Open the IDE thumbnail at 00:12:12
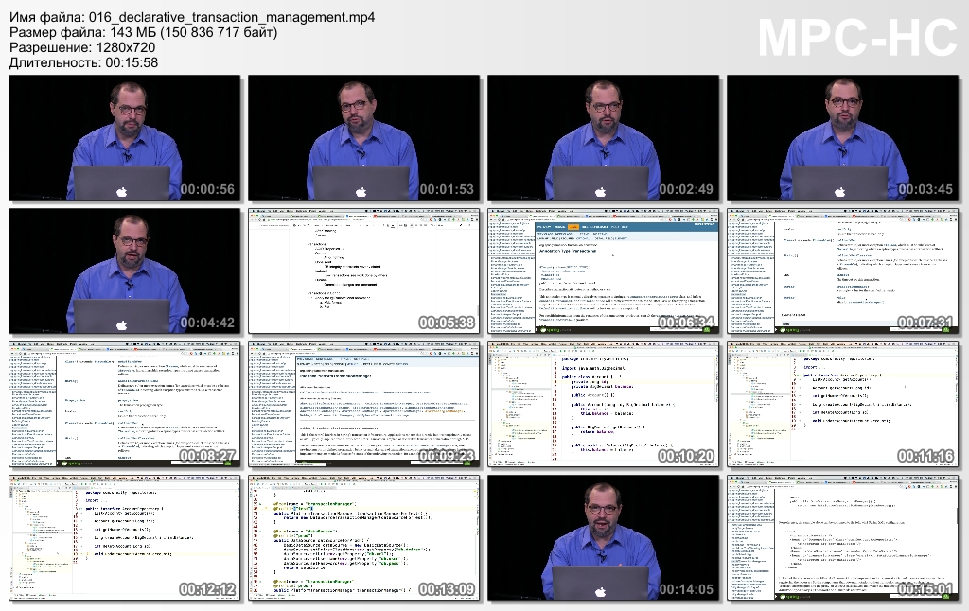This screenshot has height=611, width=969. 124,538
